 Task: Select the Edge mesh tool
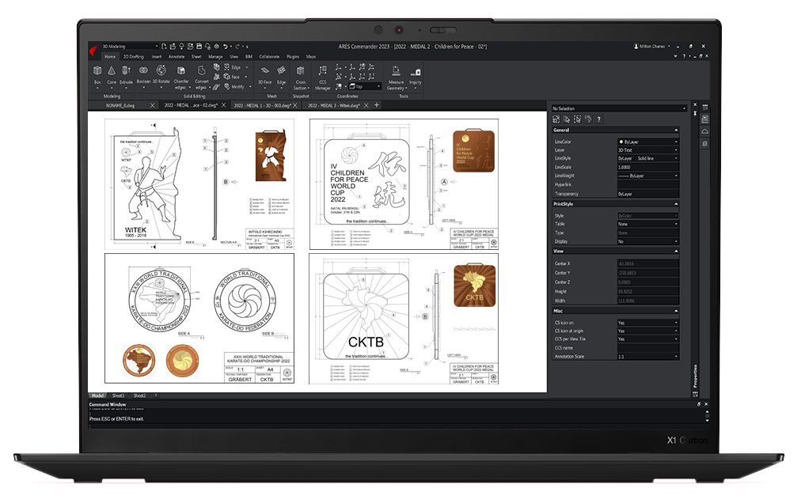click(x=282, y=74)
